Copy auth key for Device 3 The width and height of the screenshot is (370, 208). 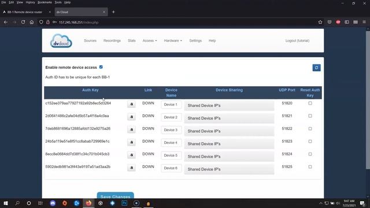(x=131, y=129)
